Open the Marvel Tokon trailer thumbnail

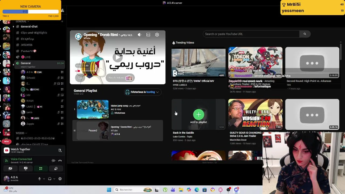point(255,63)
